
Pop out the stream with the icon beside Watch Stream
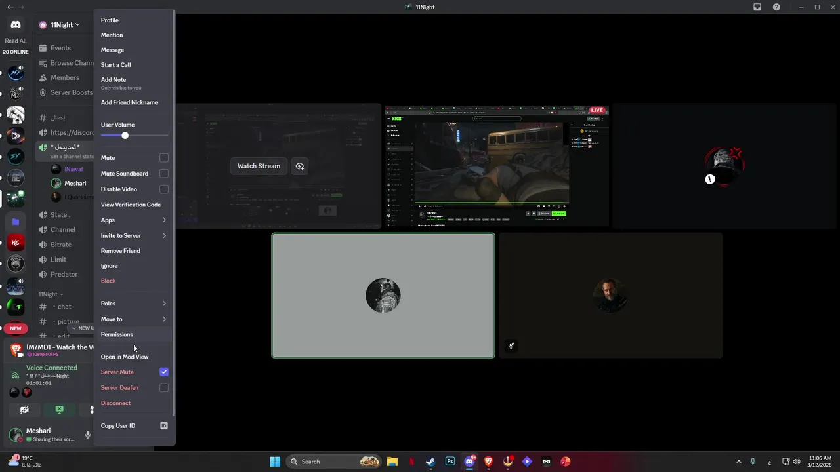point(300,167)
